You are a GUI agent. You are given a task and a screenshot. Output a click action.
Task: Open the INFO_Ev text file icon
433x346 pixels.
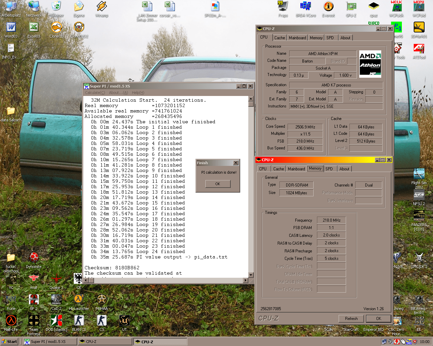click(x=11, y=51)
